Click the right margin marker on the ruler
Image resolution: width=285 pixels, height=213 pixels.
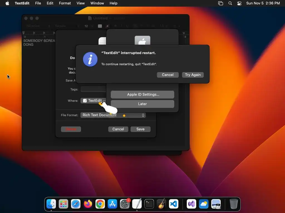coord(184,33)
